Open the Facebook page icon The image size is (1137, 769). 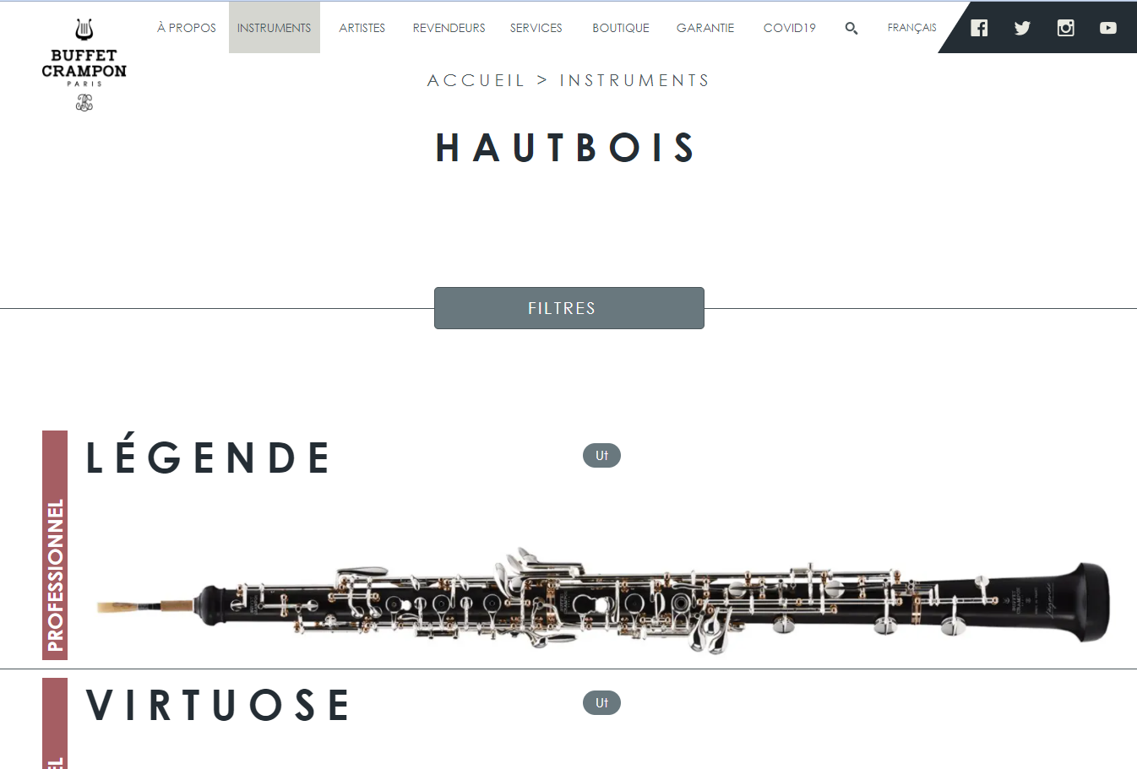point(979,28)
